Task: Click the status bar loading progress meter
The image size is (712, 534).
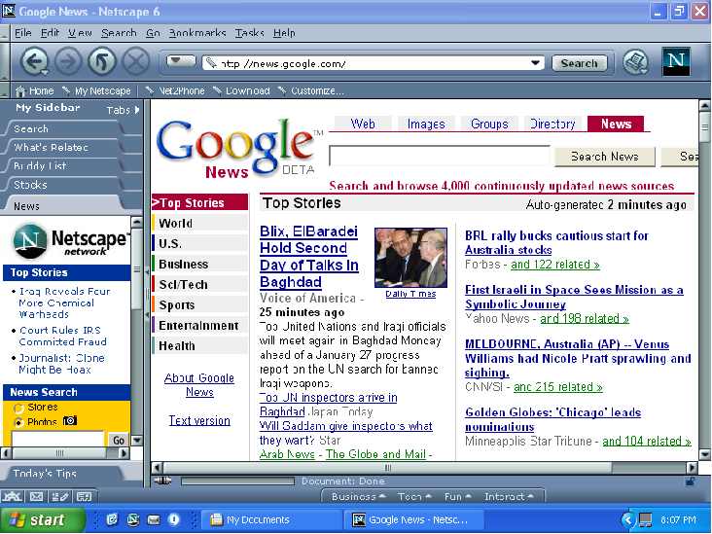Action: (237, 481)
